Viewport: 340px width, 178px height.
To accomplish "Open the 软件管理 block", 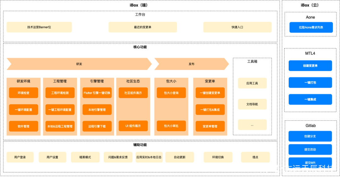I will 23,126.
